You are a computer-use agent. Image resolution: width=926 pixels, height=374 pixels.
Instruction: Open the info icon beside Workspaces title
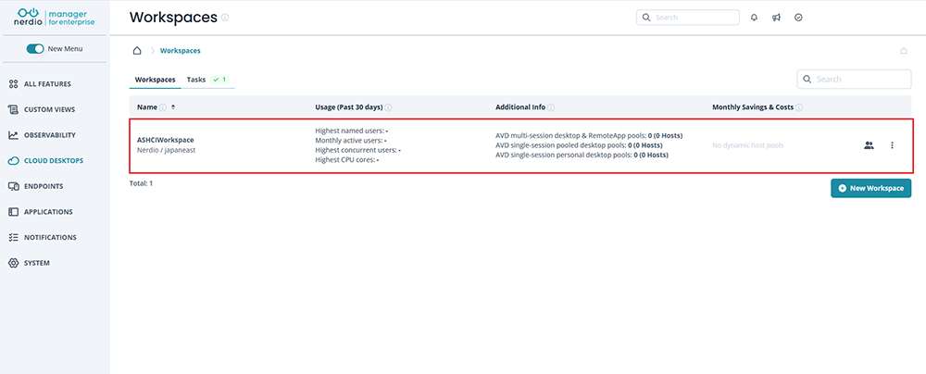point(225,18)
